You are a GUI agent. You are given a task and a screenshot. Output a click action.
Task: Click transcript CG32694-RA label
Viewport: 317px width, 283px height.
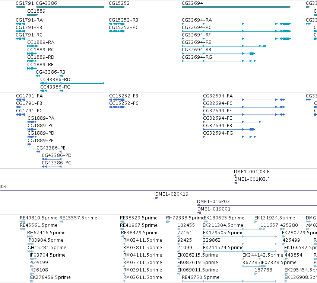point(197,20)
